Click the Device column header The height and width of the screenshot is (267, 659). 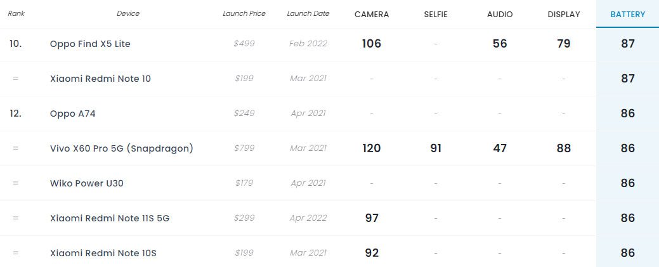pyautogui.click(x=128, y=13)
